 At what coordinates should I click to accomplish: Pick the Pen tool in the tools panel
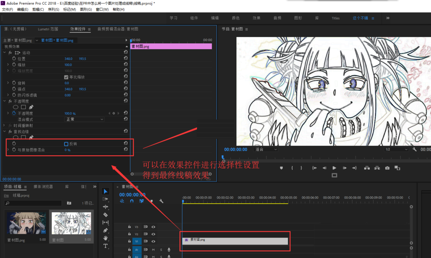106,230
